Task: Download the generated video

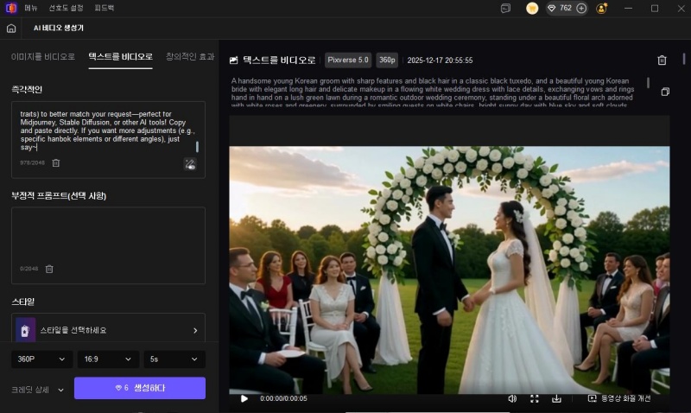Action: 557,398
